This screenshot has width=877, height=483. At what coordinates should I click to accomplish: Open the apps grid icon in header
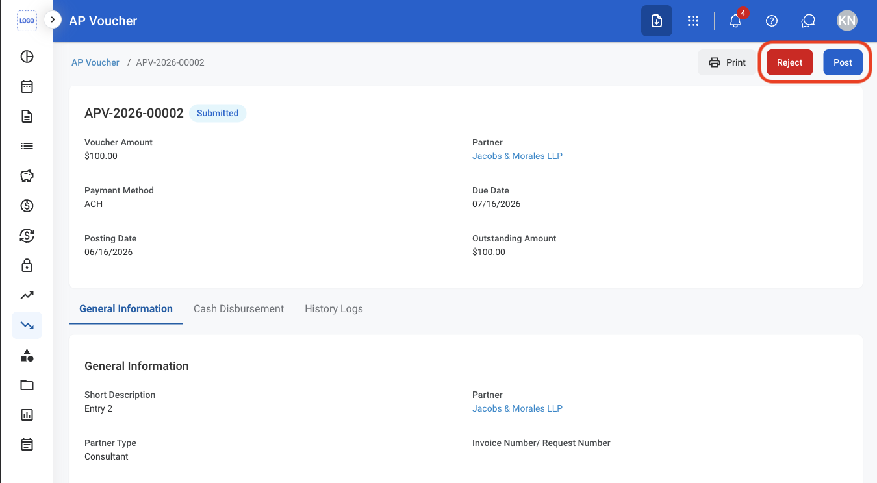[693, 21]
